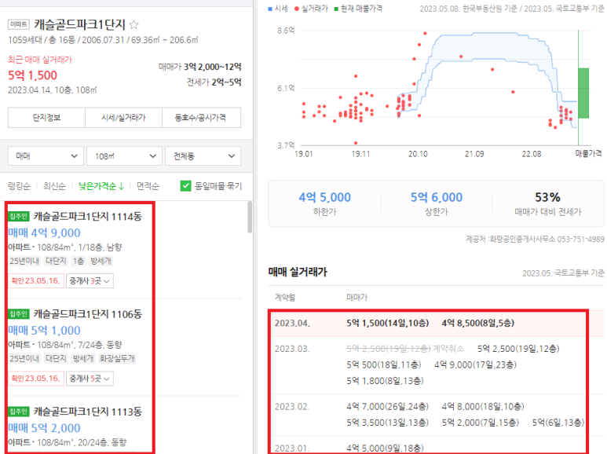Click the 집주인 badge on 1114동 listing

point(19,216)
